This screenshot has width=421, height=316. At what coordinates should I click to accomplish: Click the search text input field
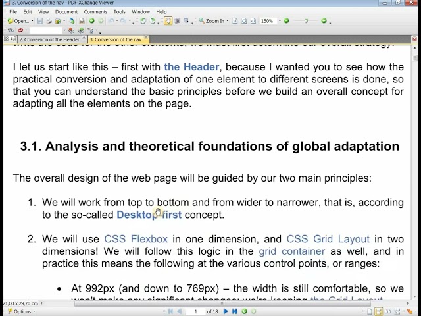pos(45,30)
